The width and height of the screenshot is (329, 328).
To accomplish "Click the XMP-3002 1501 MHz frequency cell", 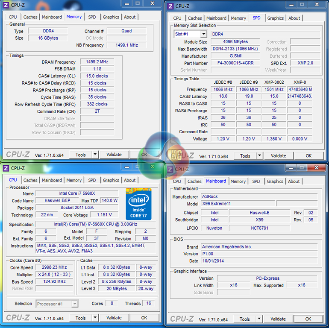I will (x=274, y=89).
